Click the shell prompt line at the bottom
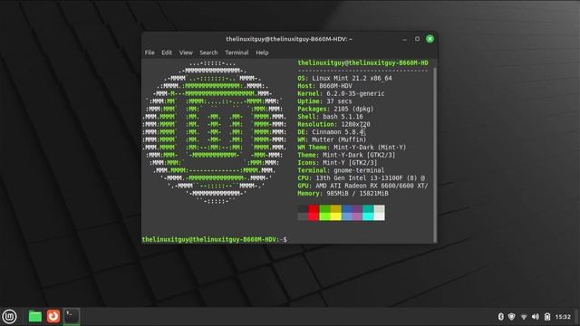The width and height of the screenshot is (580, 326). (x=215, y=239)
